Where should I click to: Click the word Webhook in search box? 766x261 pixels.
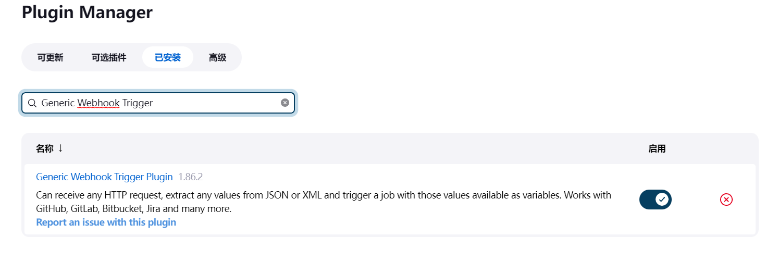coord(98,103)
